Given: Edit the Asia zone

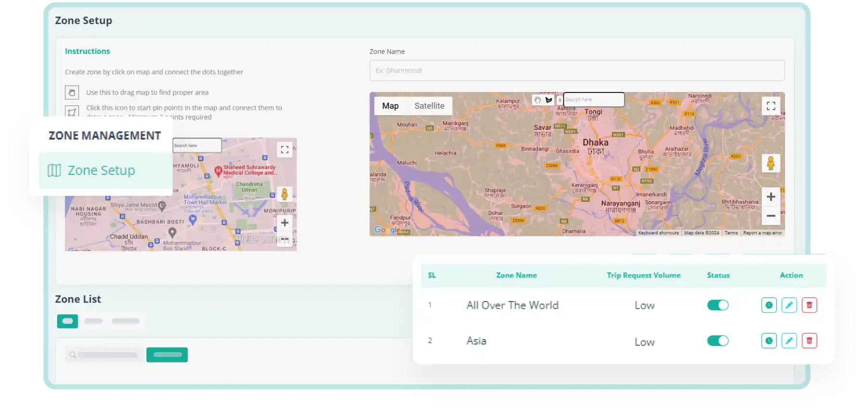Looking at the screenshot, I should (789, 341).
